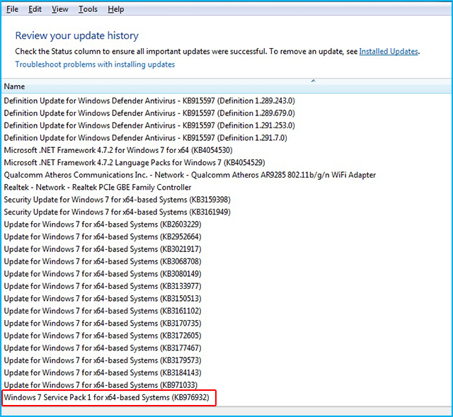Screen dimensions: 453x417
Task: Select .NET Framework Language Packs KB4054529 entry
Action: (134, 163)
